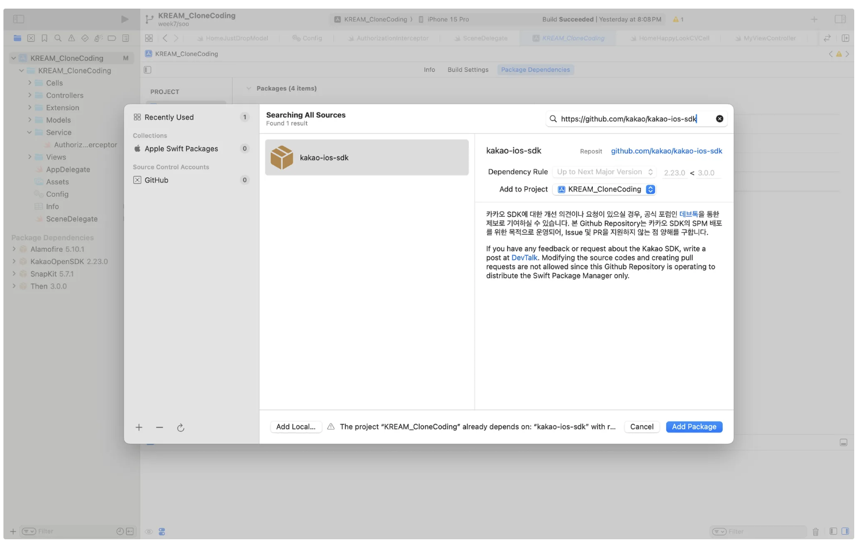Open the report navigator icon

point(126,38)
